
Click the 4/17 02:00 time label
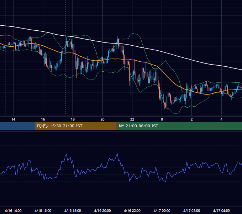(192, 210)
